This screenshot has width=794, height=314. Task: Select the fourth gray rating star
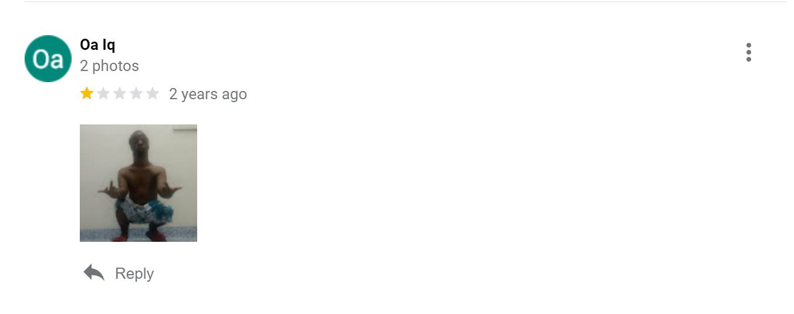pyautogui.click(x=136, y=93)
